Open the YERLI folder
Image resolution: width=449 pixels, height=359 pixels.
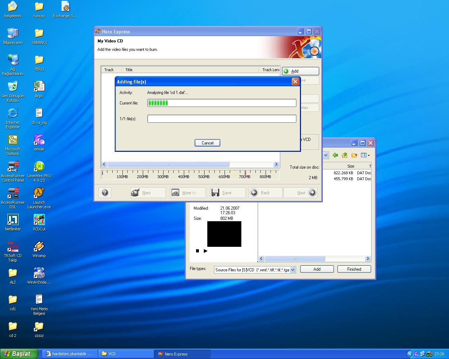[39, 62]
